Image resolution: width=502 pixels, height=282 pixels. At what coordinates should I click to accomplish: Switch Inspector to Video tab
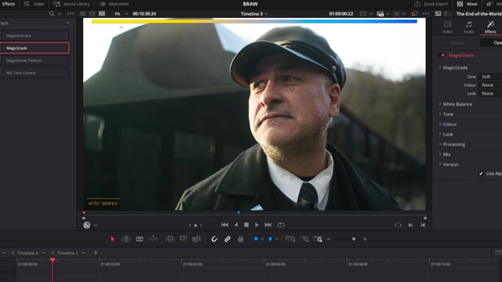click(x=447, y=27)
